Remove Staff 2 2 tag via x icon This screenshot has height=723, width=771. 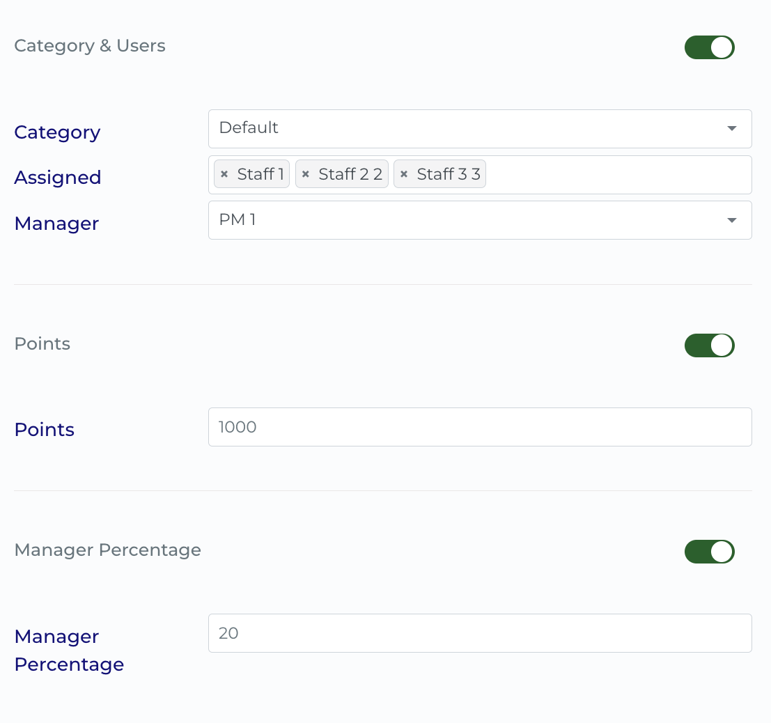305,175
